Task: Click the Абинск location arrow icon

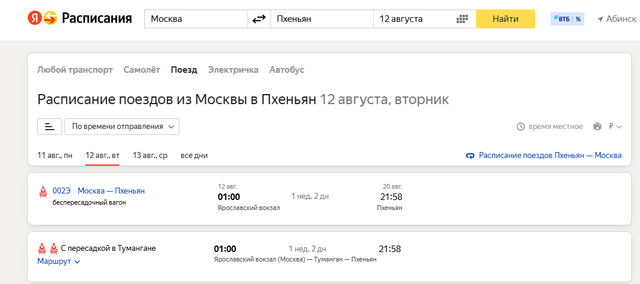Action: (600, 19)
